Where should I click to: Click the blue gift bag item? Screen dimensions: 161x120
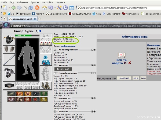click(x=46, y=59)
